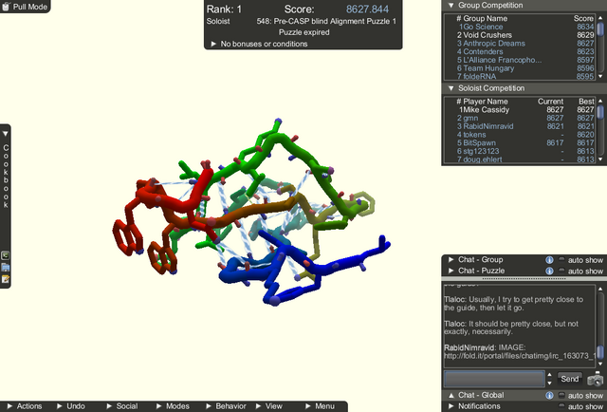The height and width of the screenshot is (412, 607).
Task: Click the Send chat button
Action: click(x=569, y=379)
